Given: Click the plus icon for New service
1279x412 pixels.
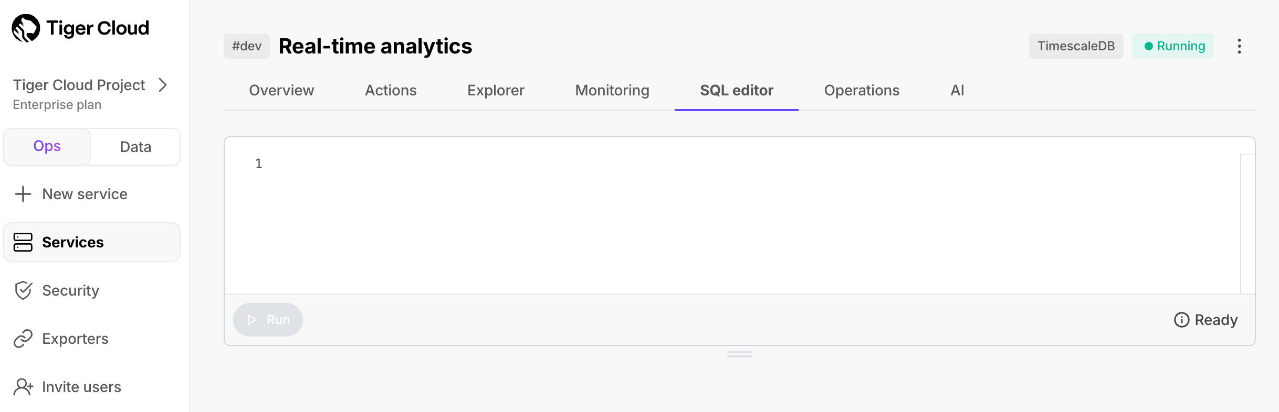Looking at the screenshot, I should [x=23, y=194].
